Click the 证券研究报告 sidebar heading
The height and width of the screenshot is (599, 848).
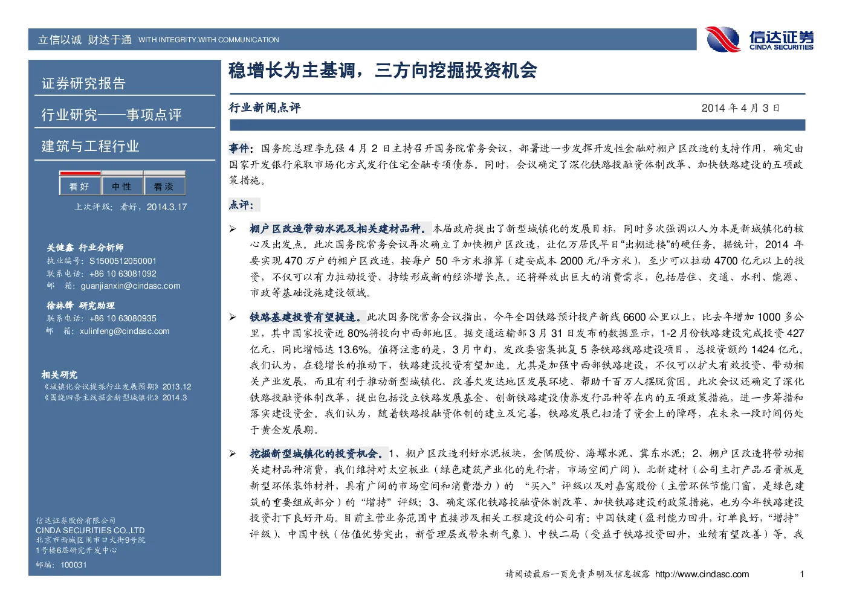[x=83, y=83]
